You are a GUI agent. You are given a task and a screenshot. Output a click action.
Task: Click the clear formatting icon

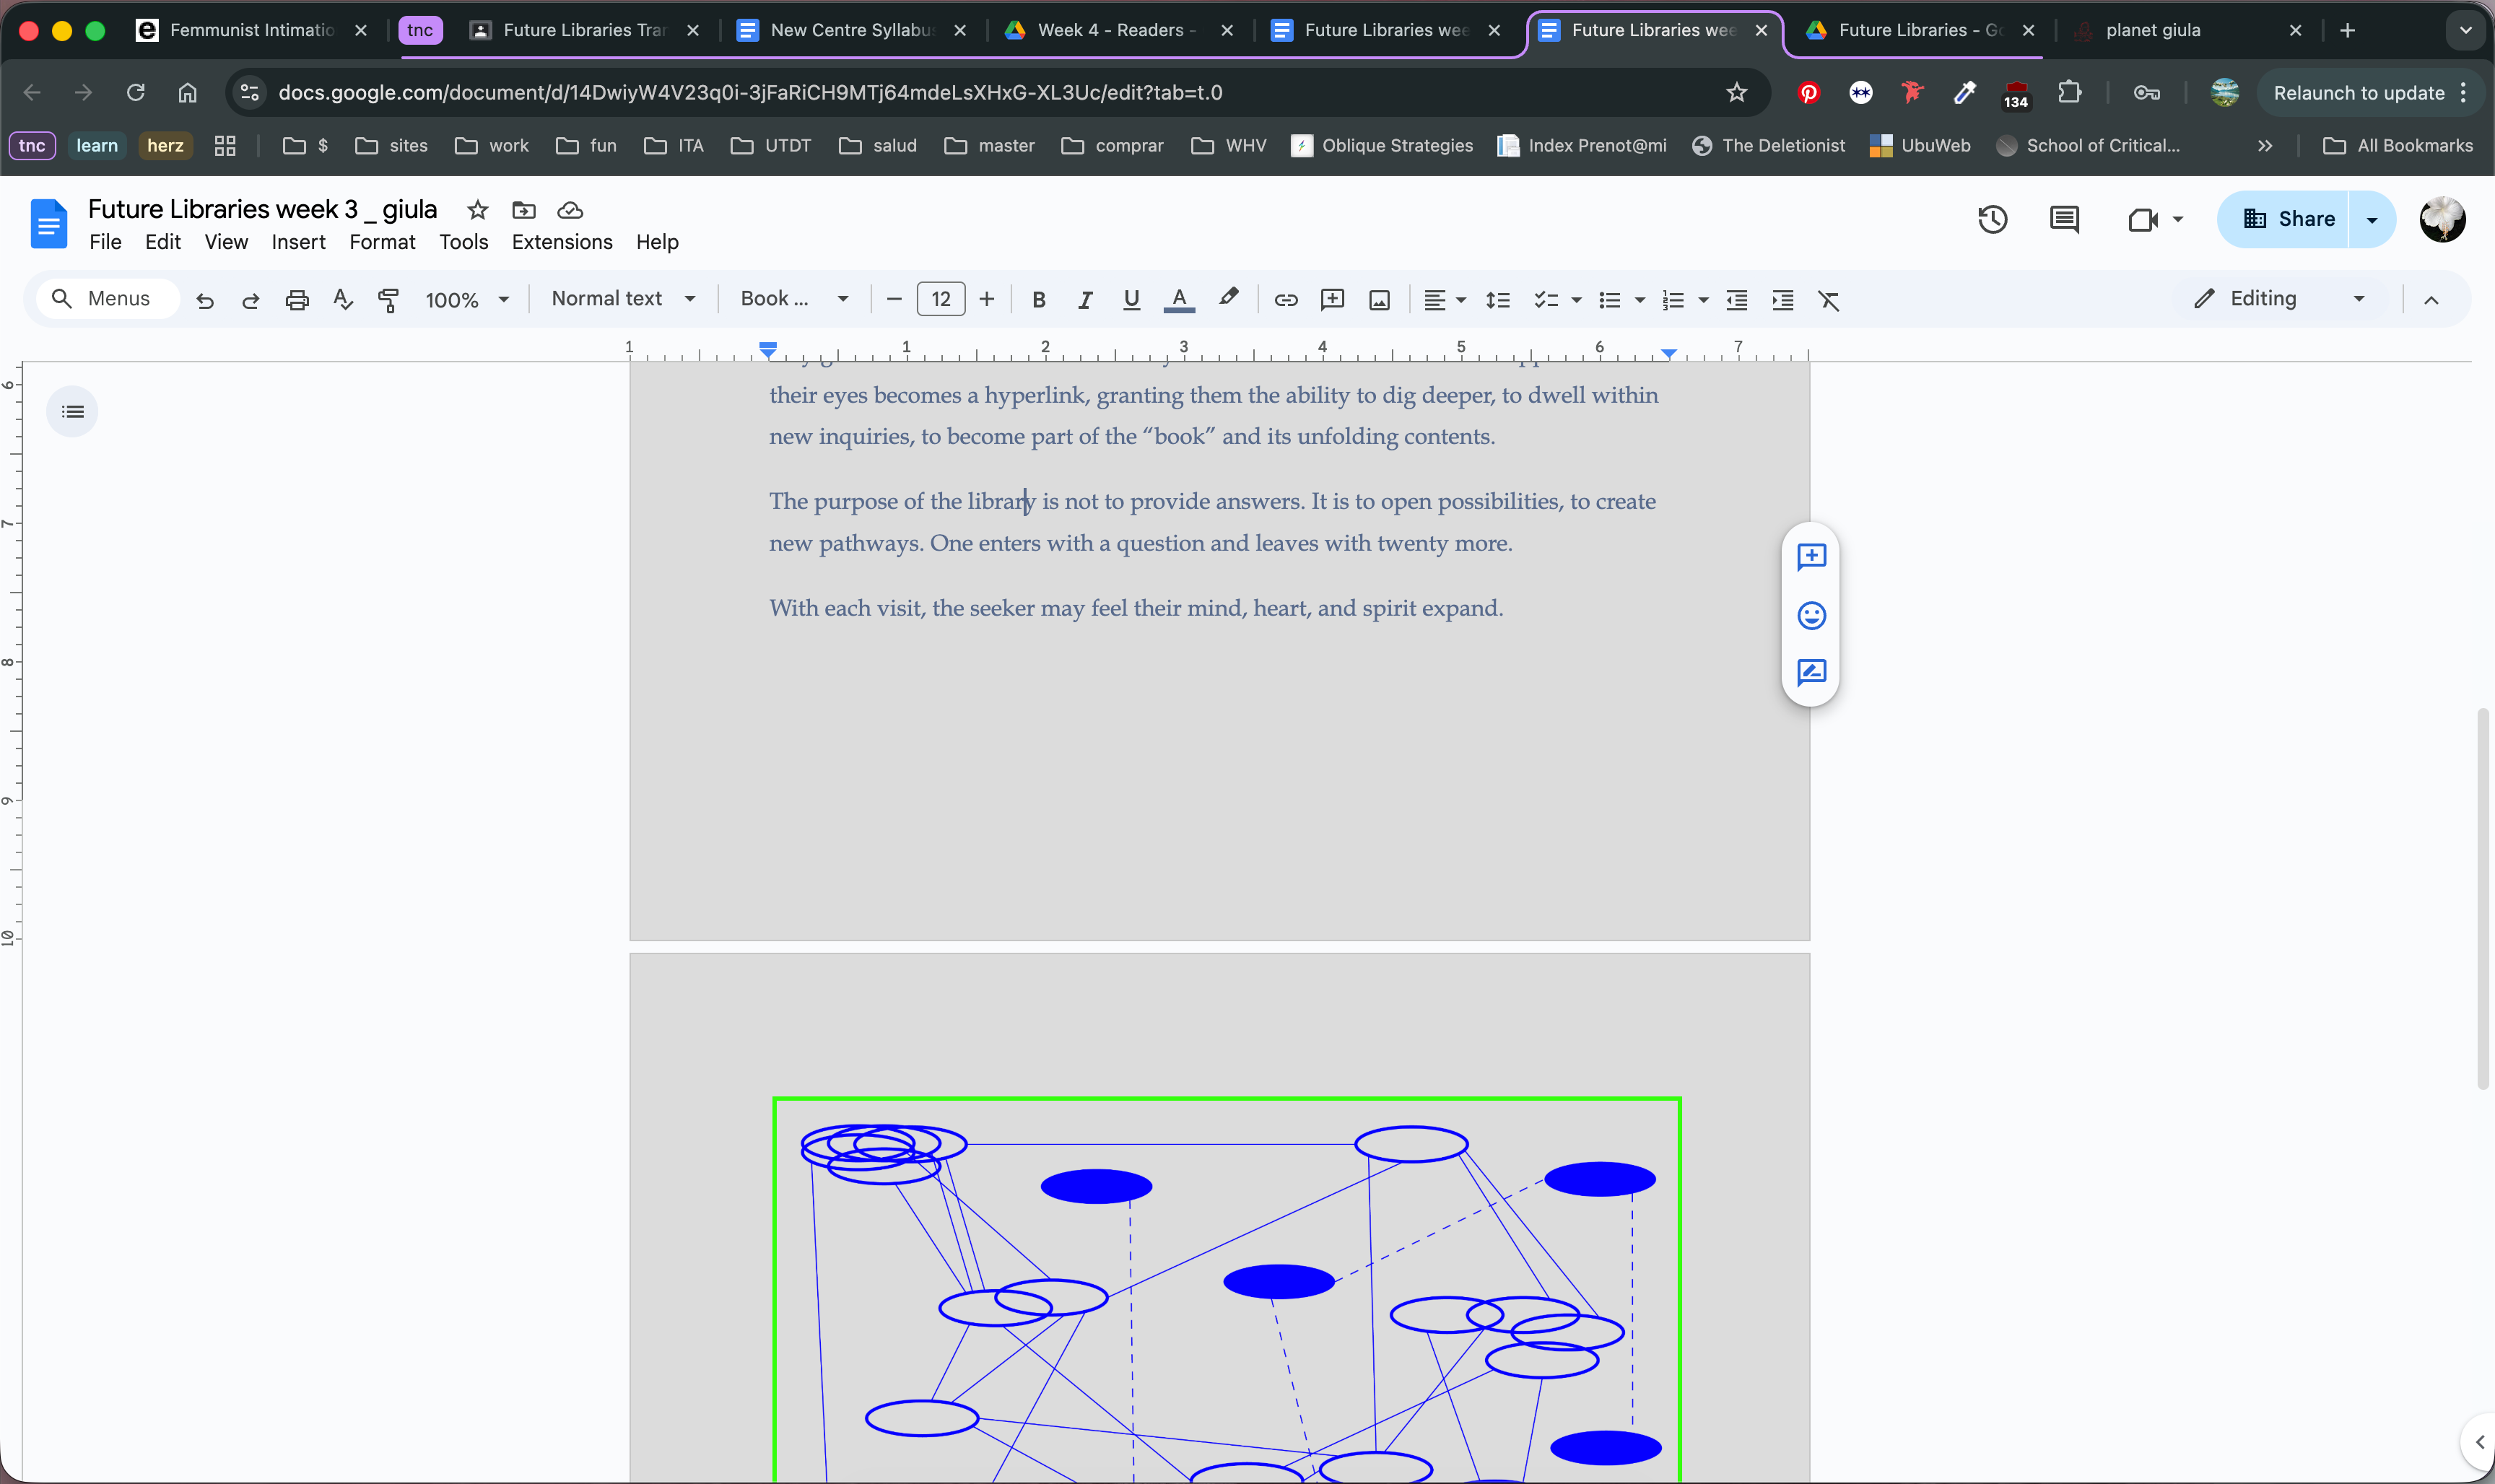(1828, 300)
